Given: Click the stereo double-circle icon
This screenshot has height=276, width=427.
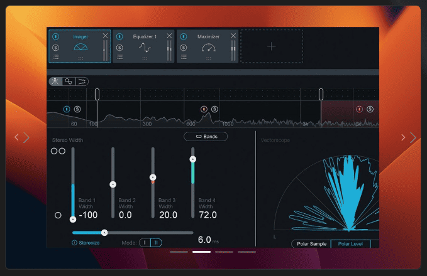Looking at the screenshot, I should coord(58,151).
